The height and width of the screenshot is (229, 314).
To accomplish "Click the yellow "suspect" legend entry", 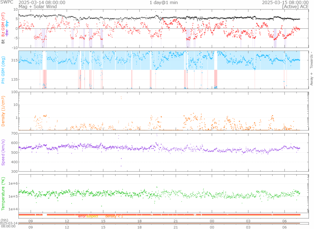I will pyautogui.click(x=92, y=216).
